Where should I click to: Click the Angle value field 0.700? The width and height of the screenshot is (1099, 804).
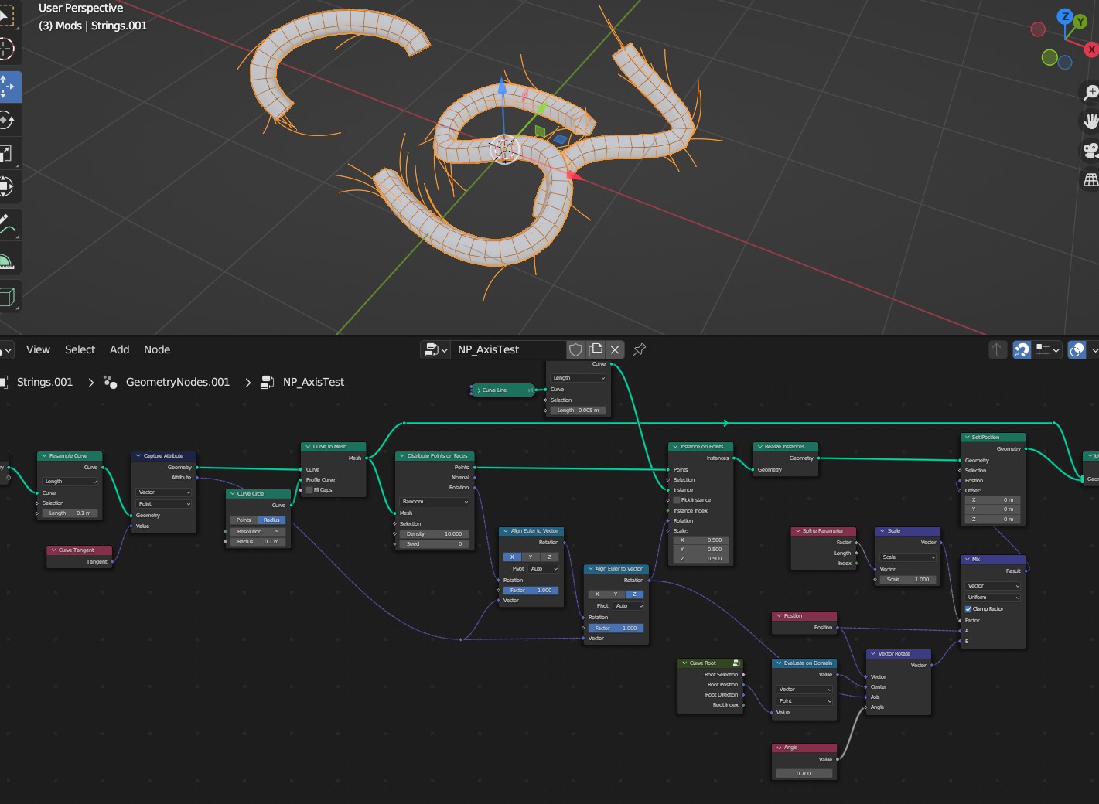pyautogui.click(x=804, y=773)
